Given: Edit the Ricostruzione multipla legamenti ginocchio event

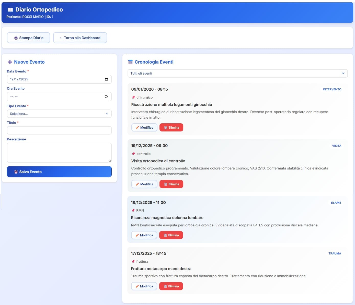Looking at the screenshot, I should tap(144, 128).
